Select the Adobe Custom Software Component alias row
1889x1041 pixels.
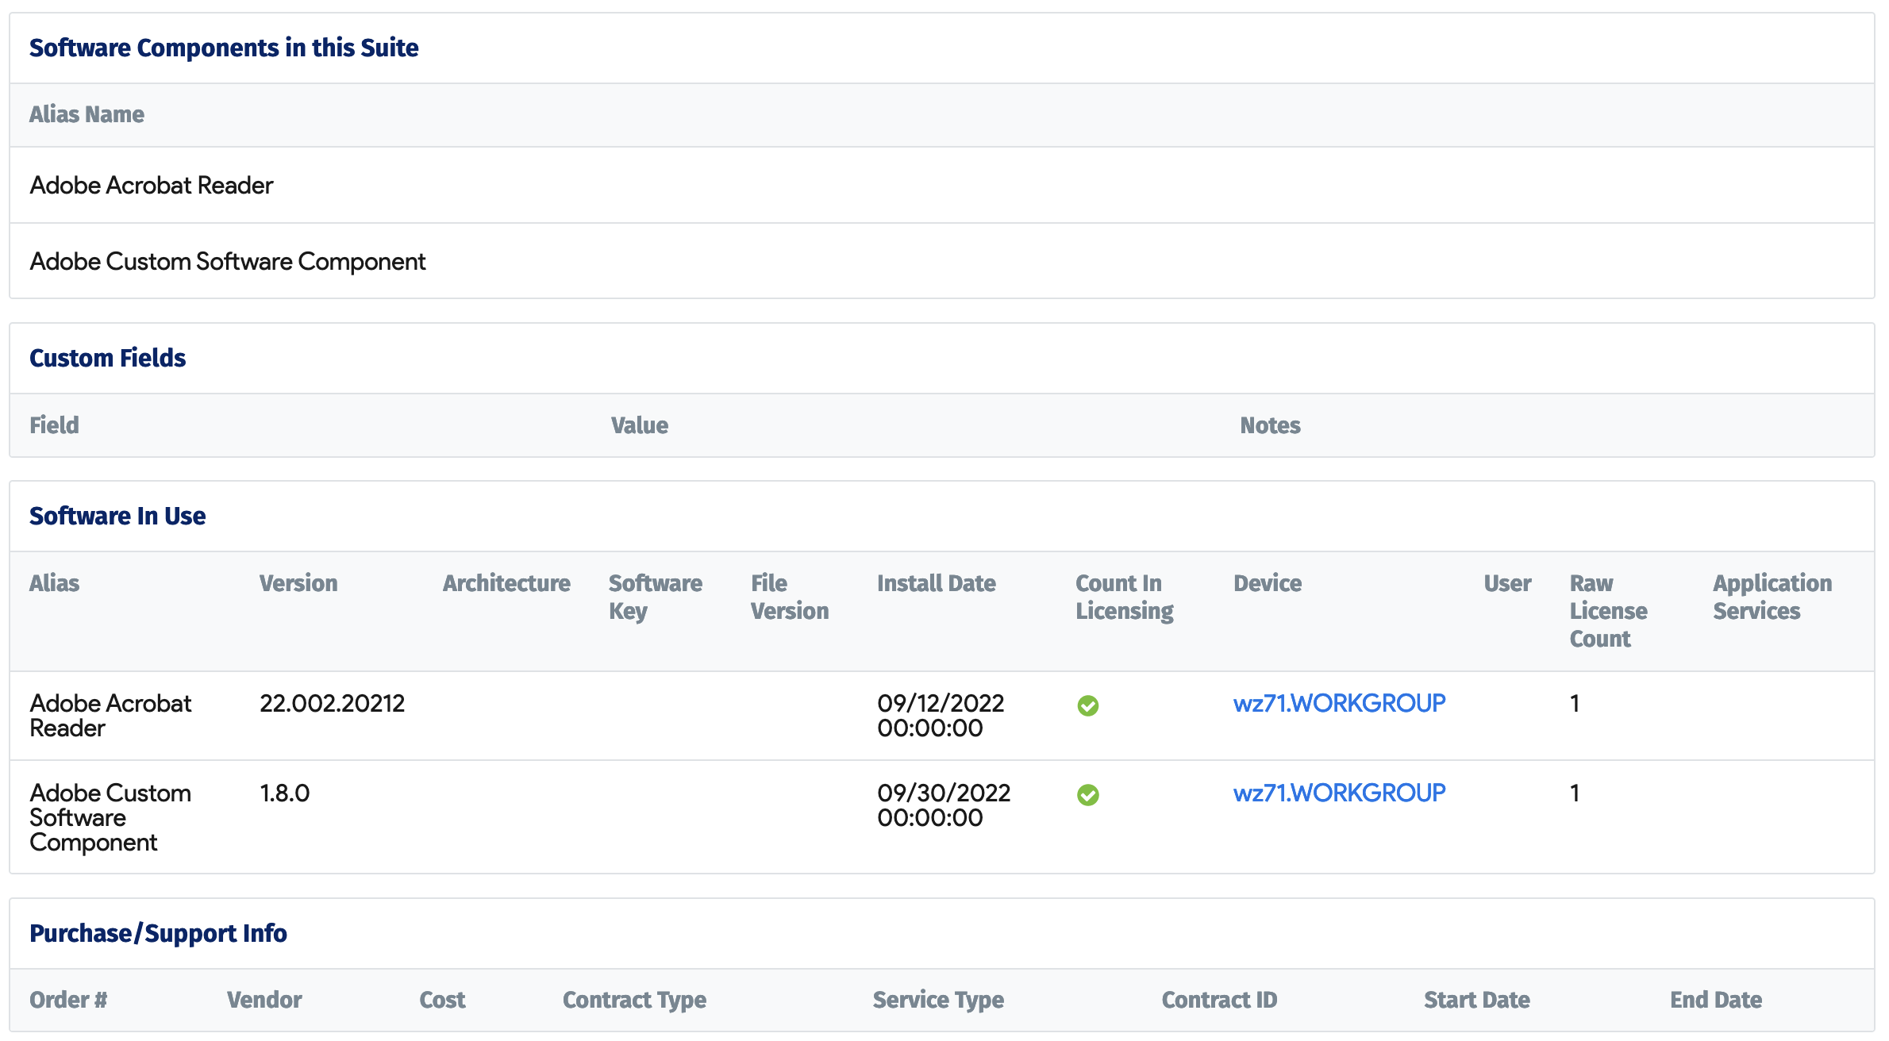point(228,260)
